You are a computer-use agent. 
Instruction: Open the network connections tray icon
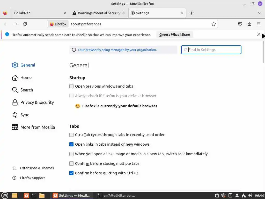(244, 195)
